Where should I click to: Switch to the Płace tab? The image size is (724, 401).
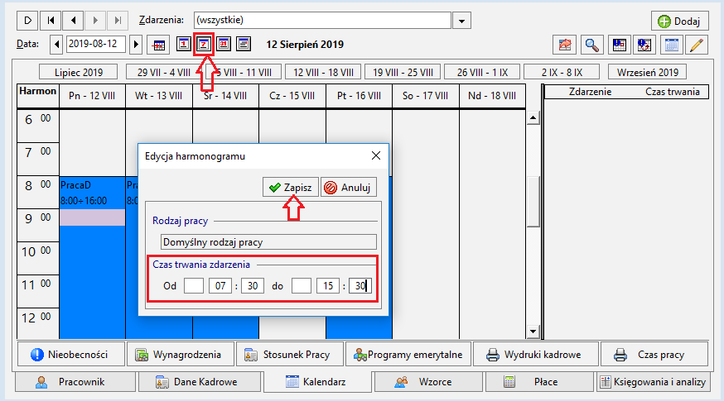click(x=538, y=382)
